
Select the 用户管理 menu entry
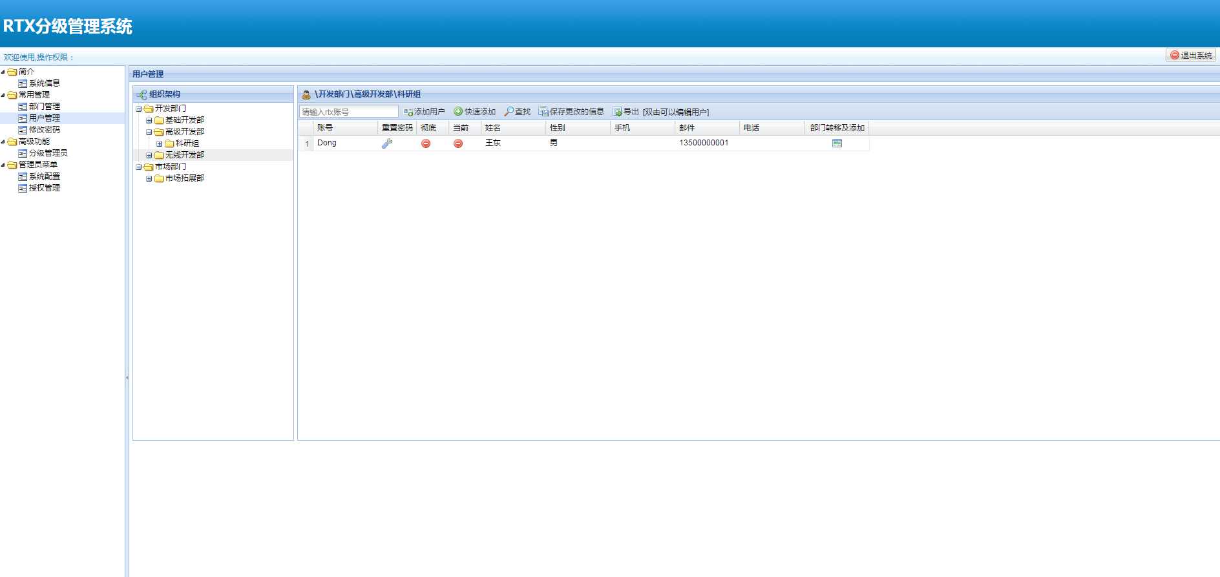44,118
